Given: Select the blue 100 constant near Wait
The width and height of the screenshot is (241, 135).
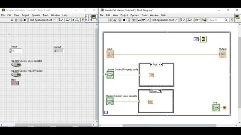Looking at the screenshot, I should coord(196,39).
